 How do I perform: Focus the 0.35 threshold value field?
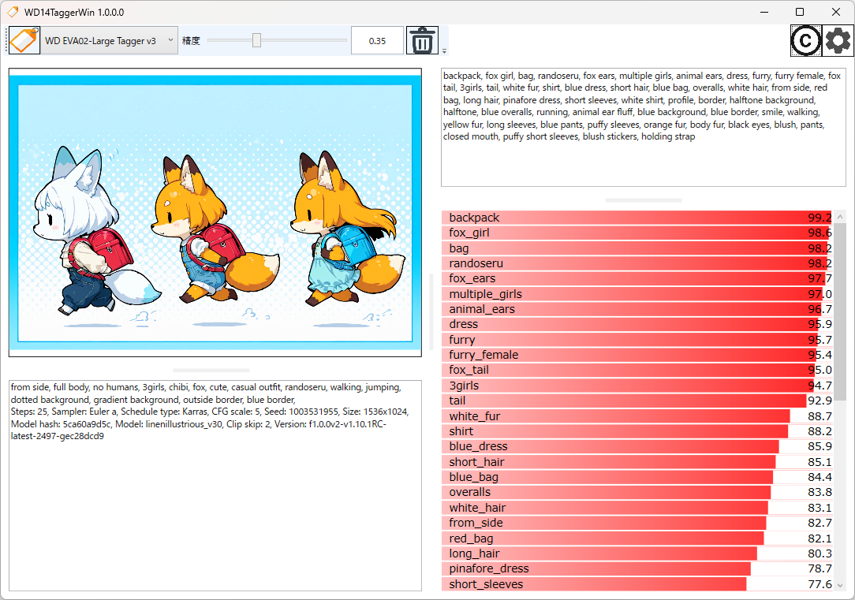pos(377,41)
